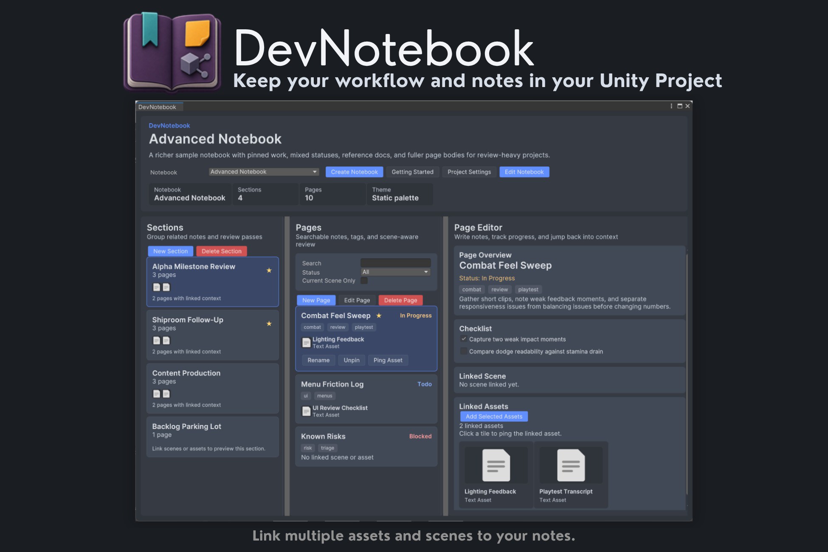Close the DevNotebook window
This screenshot has width=828, height=552.
[687, 106]
